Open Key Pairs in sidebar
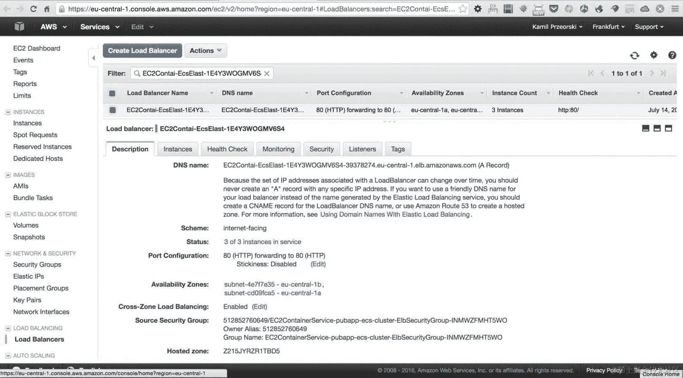 (x=27, y=300)
